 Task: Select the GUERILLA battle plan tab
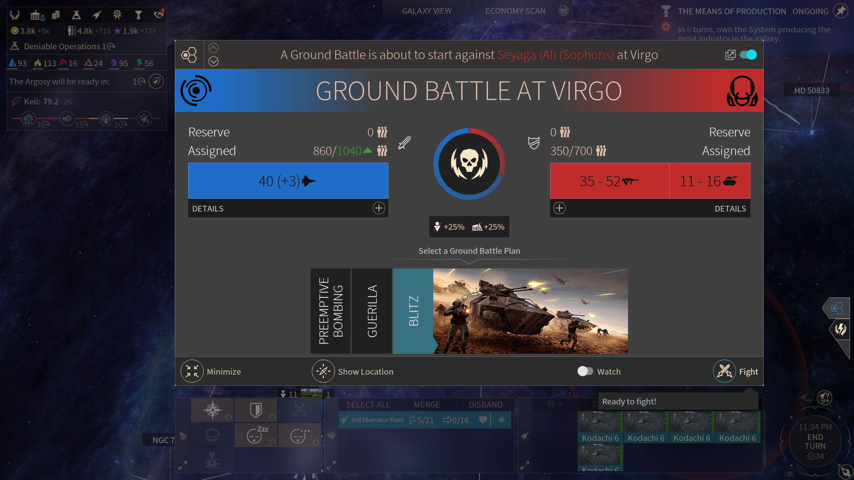click(x=372, y=311)
